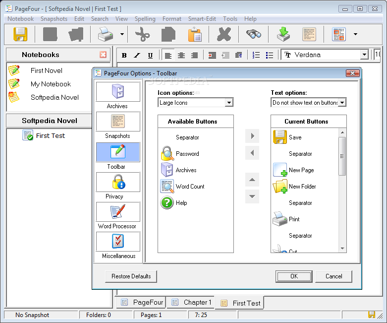Screen dimensions: 387x323
Task: Open the Icon options dropdown
Action: 229,103
